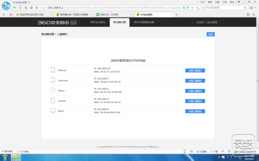The height and width of the screenshot is (161, 259).
Task: Open the 我的安全路由 tab
Action: pyautogui.click(x=98, y=22)
